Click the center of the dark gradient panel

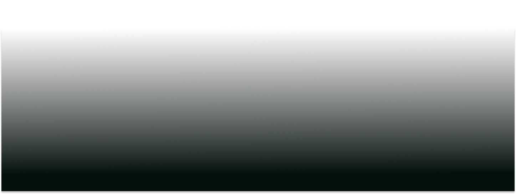click(258, 111)
